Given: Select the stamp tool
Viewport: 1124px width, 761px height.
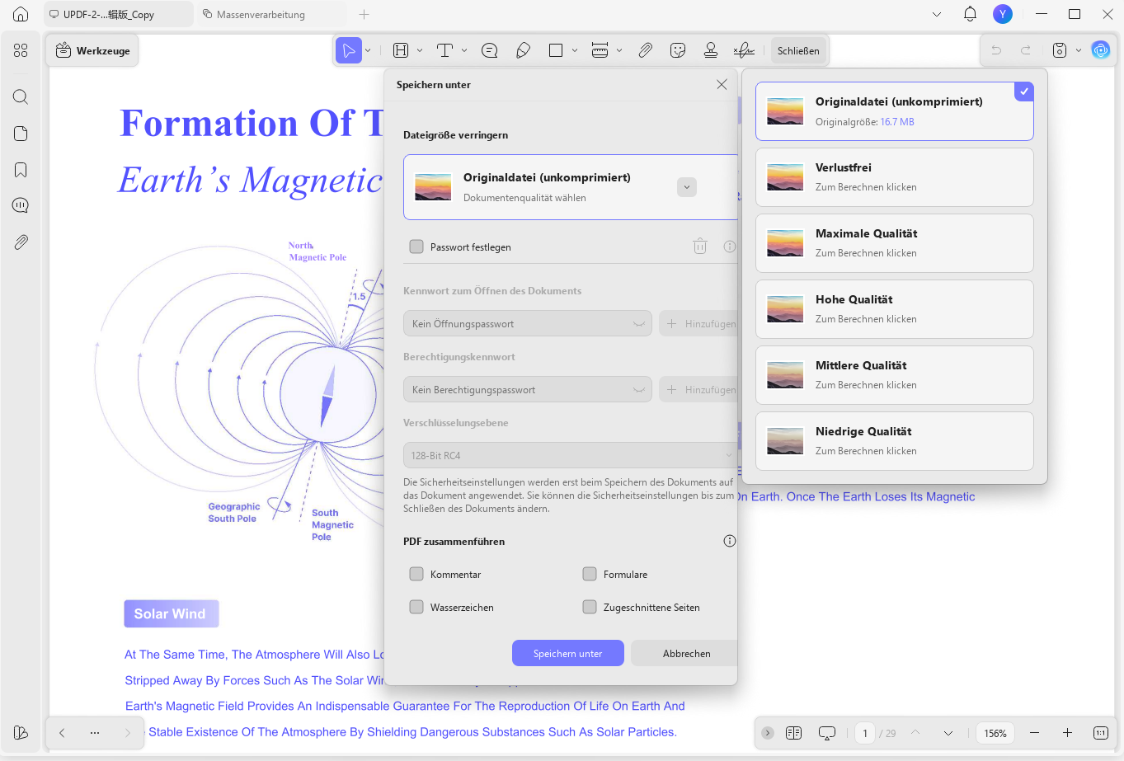Looking at the screenshot, I should tap(711, 50).
